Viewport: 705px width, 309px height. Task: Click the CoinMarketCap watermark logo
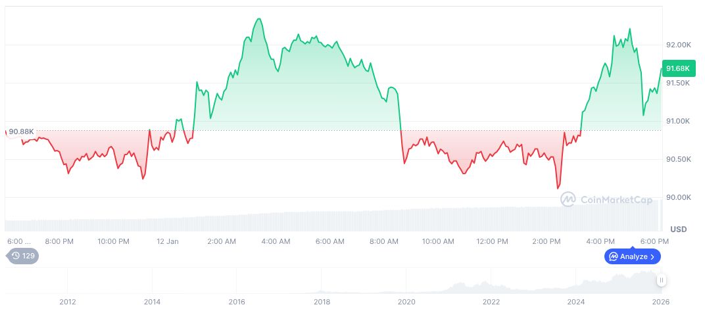(606, 199)
